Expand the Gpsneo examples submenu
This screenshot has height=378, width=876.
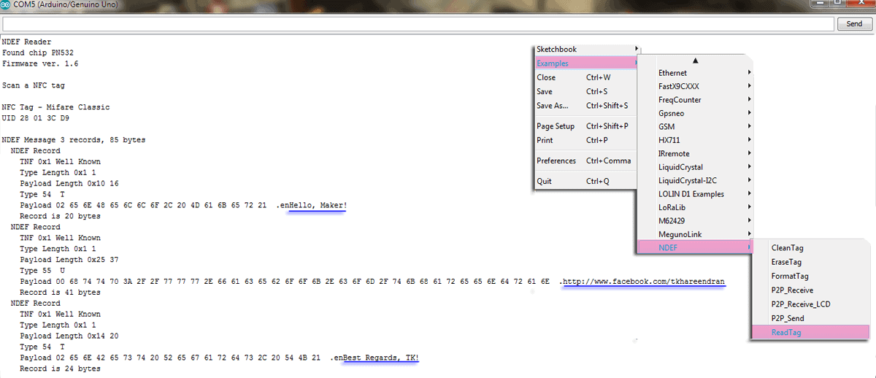point(696,113)
